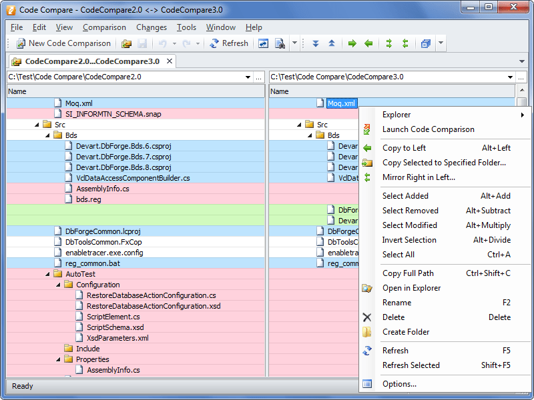Image resolution: width=534 pixels, height=400 pixels.
Task: Click the swap panes toolbar icon
Action: pyautogui.click(x=263, y=43)
